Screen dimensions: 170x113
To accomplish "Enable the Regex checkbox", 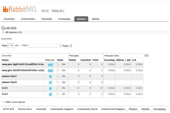I will coord(60,45).
